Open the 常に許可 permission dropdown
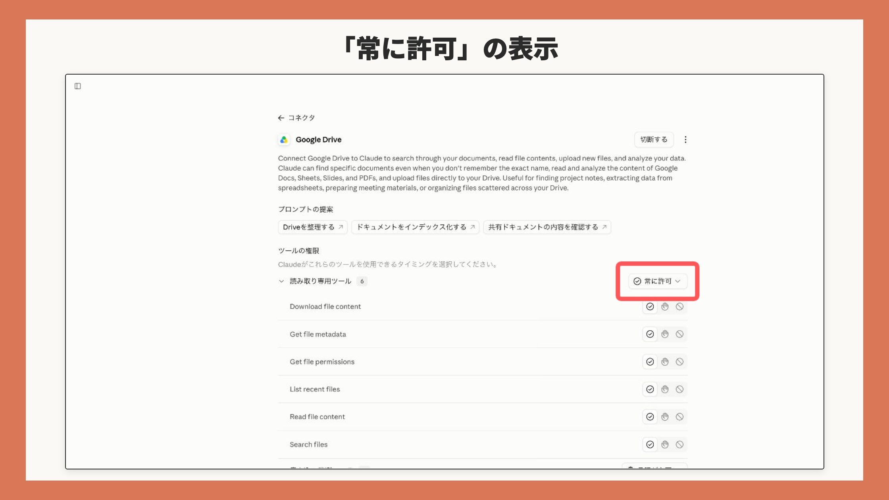 (658, 281)
